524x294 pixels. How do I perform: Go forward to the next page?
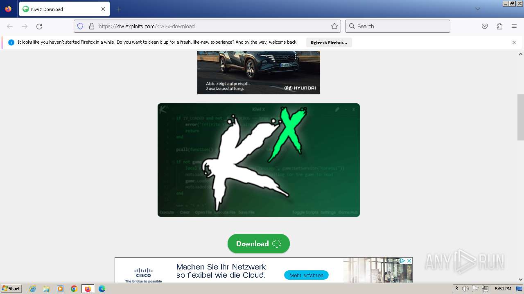pos(25,26)
